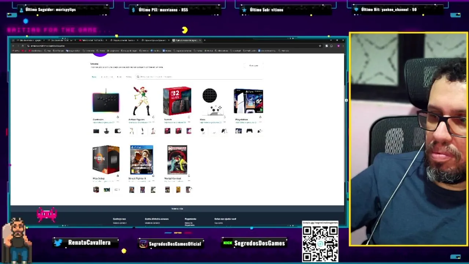
Task: Click the Mortal Kombat collection title
Action: click(173, 178)
